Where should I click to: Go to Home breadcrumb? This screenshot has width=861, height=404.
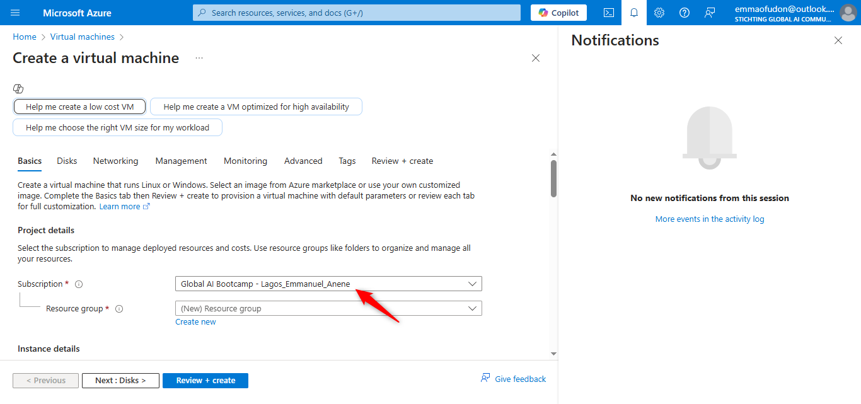25,37
